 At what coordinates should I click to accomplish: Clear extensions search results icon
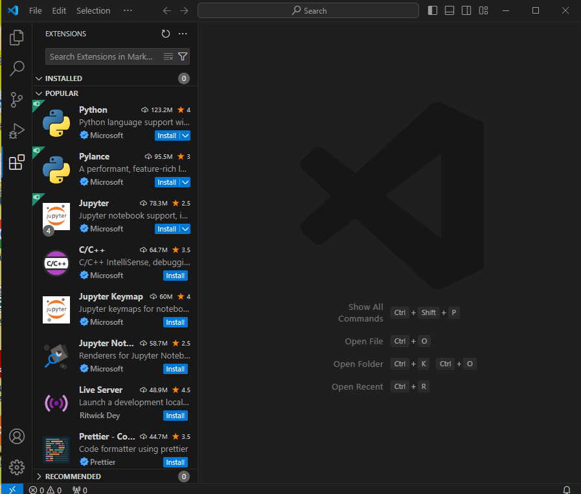point(168,56)
